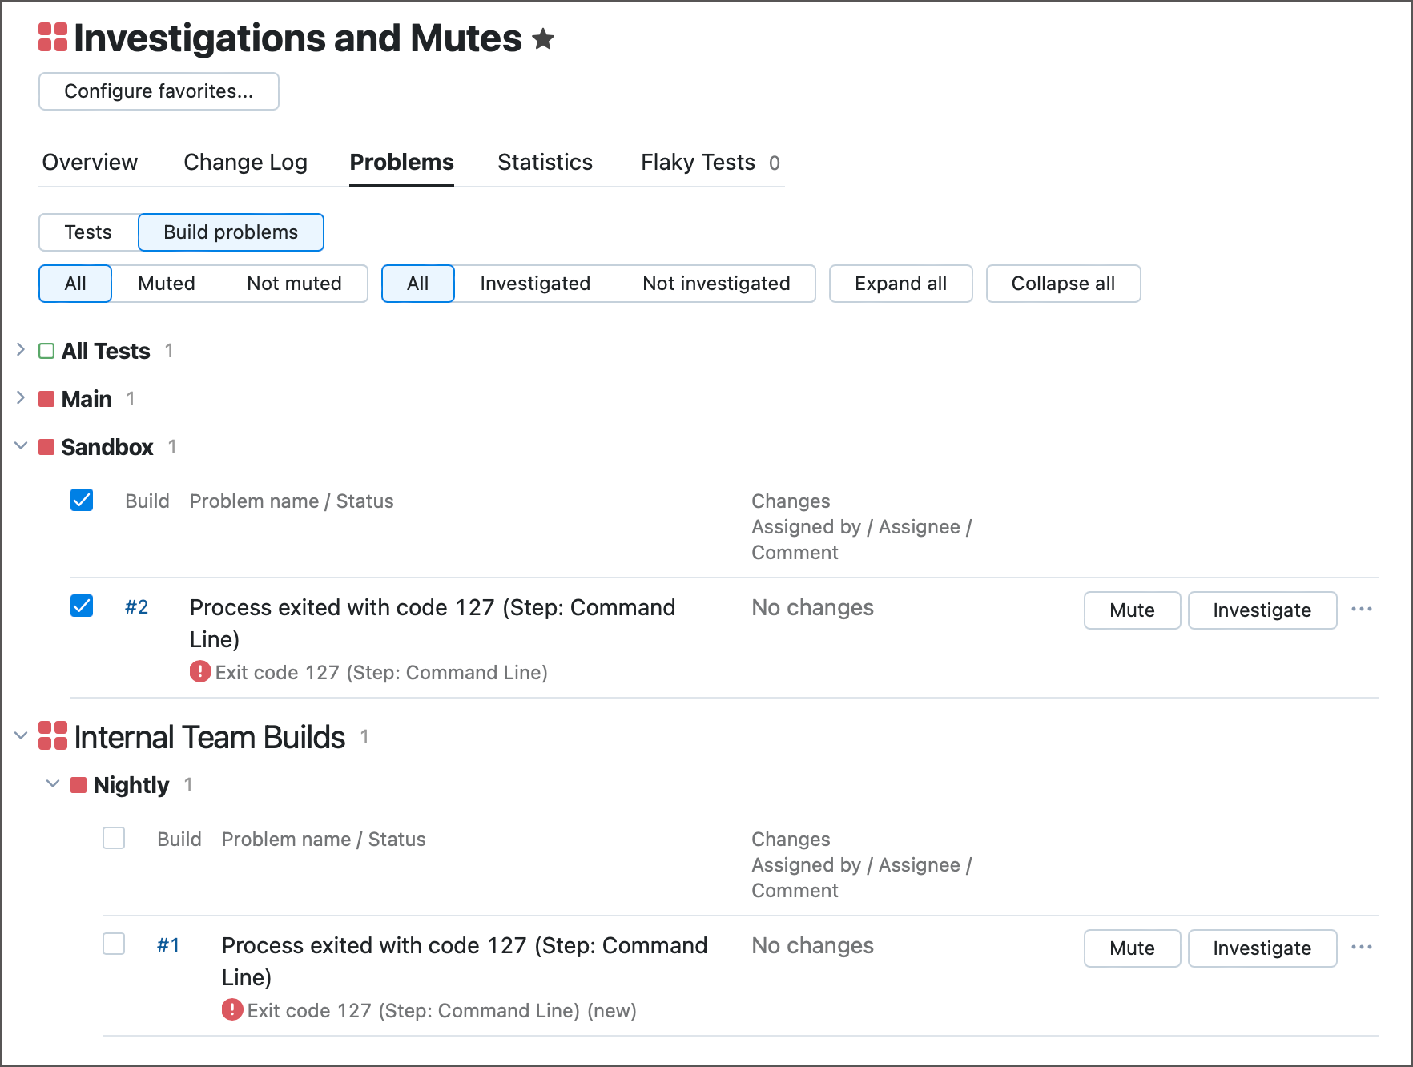The width and height of the screenshot is (1413, 1067).
Task: Open the Change Log tab
Action: click(x=245, y=163)
